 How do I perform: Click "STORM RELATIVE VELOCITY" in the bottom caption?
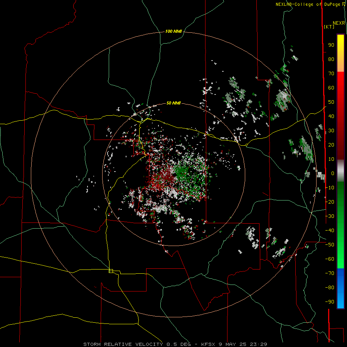(123, 344)
